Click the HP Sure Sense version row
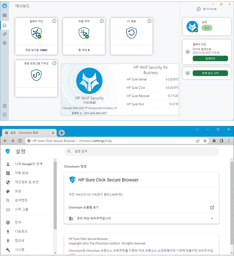The width and height of the screenshot is (234, 257). point(152,79)
